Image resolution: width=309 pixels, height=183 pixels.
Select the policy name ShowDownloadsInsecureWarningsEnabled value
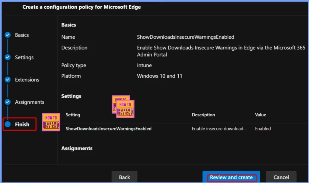coord(186,37)
